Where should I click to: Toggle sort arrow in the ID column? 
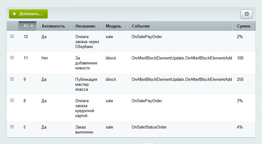(x=32, y=26)
